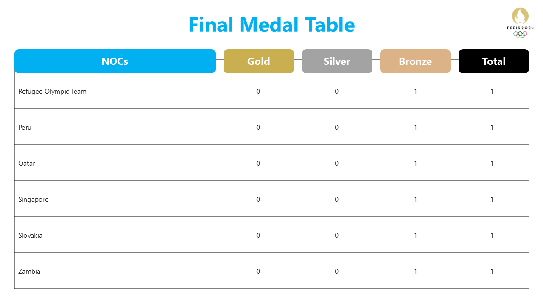Click the black Total column header
543x305 pixels.
coord(493,61)
